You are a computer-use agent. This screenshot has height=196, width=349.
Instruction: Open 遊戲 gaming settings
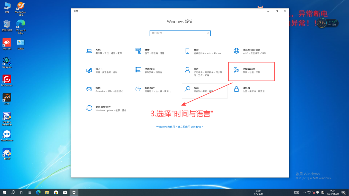tap(105, 89)
